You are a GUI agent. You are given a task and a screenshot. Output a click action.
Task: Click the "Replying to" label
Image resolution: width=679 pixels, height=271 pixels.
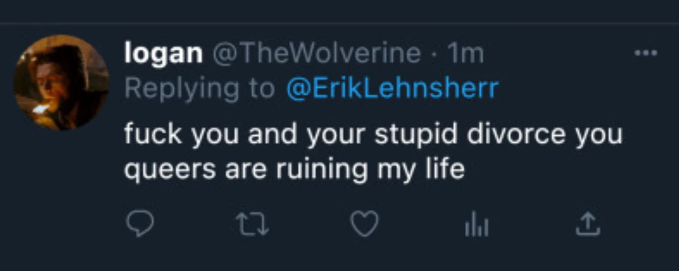199,88
